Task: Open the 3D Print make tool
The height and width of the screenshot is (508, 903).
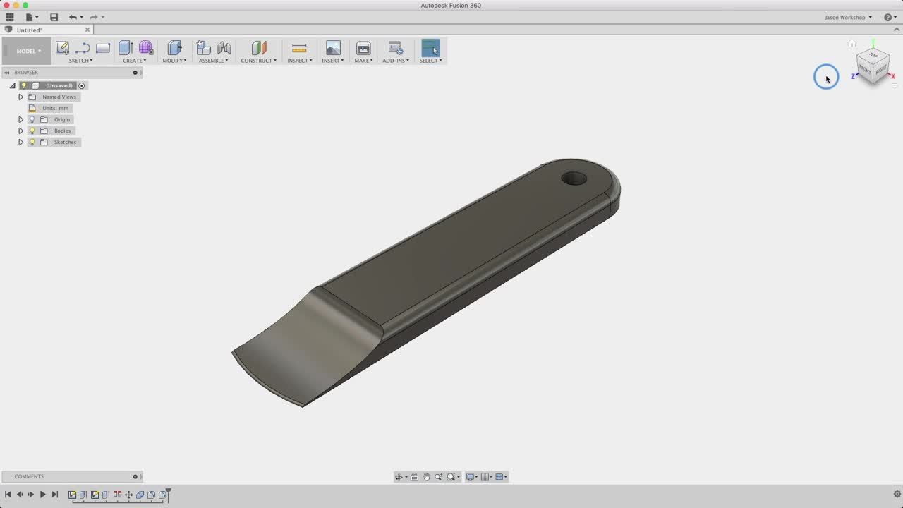Action: pos(363,48)
